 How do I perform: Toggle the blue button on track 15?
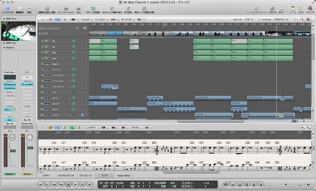(82, 115)
